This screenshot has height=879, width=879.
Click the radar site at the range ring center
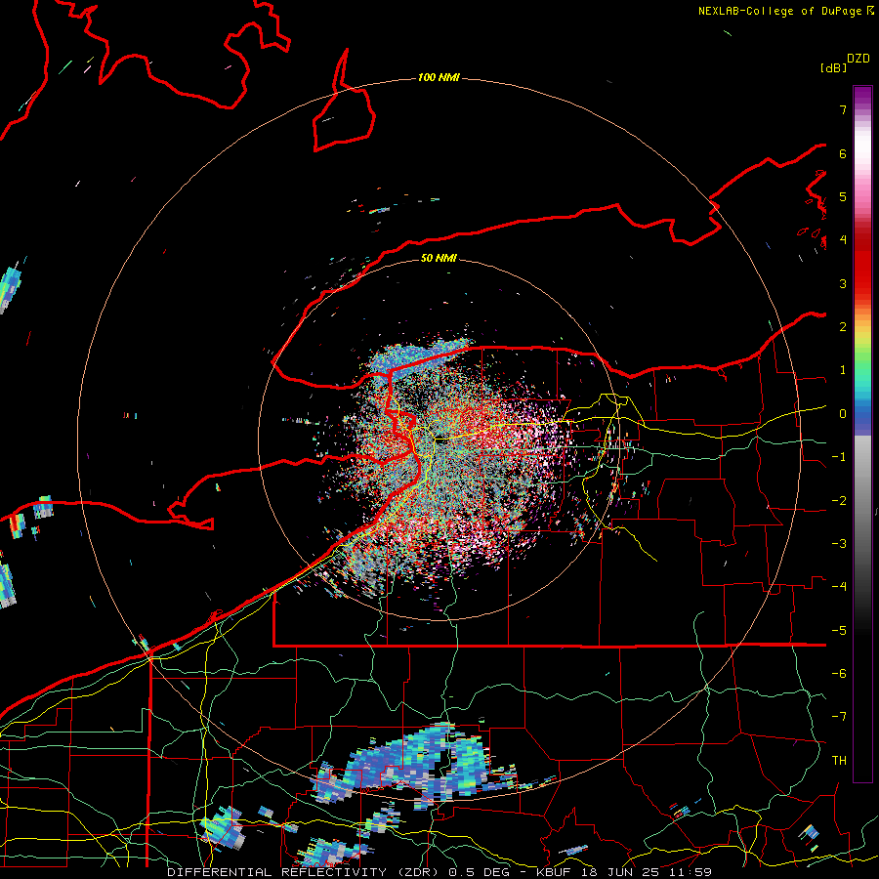440,440
